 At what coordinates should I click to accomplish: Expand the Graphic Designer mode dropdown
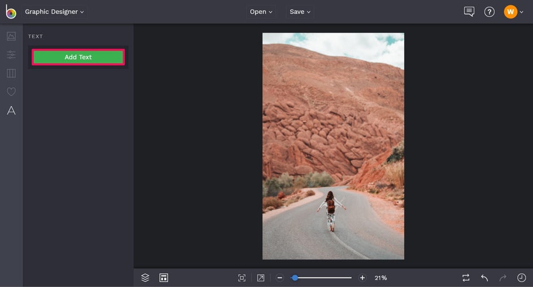tap(54, 11)
